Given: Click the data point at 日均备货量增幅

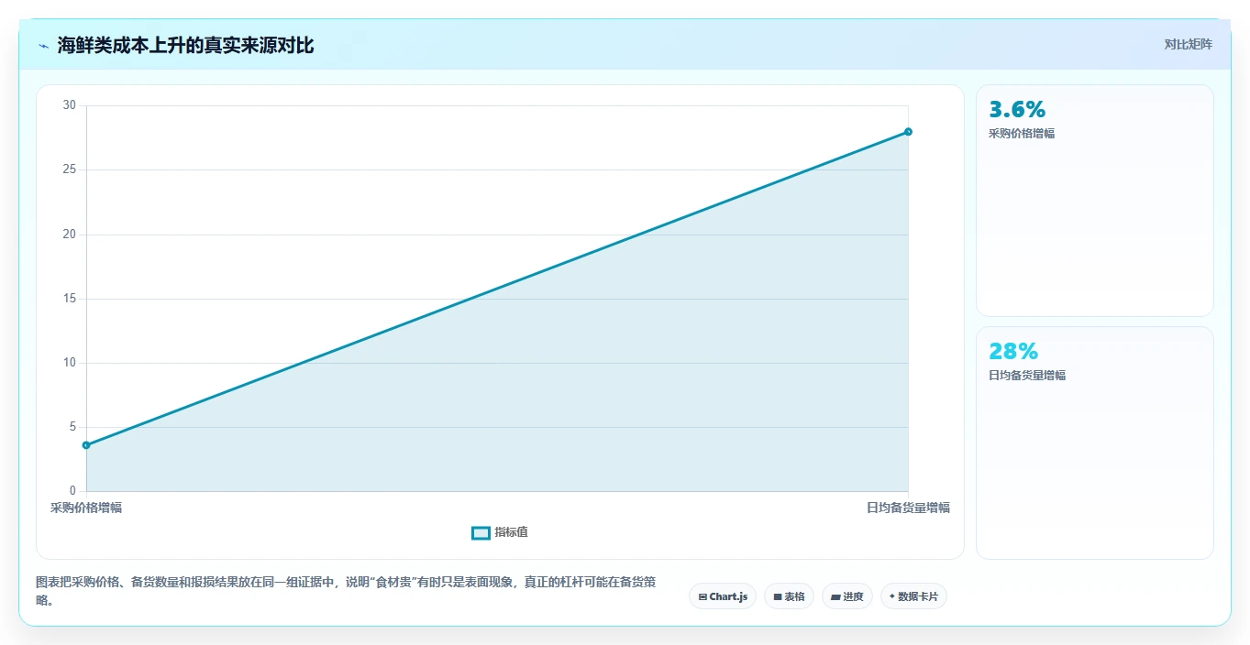Looking at the screenshot, I should tap(908, 132).
